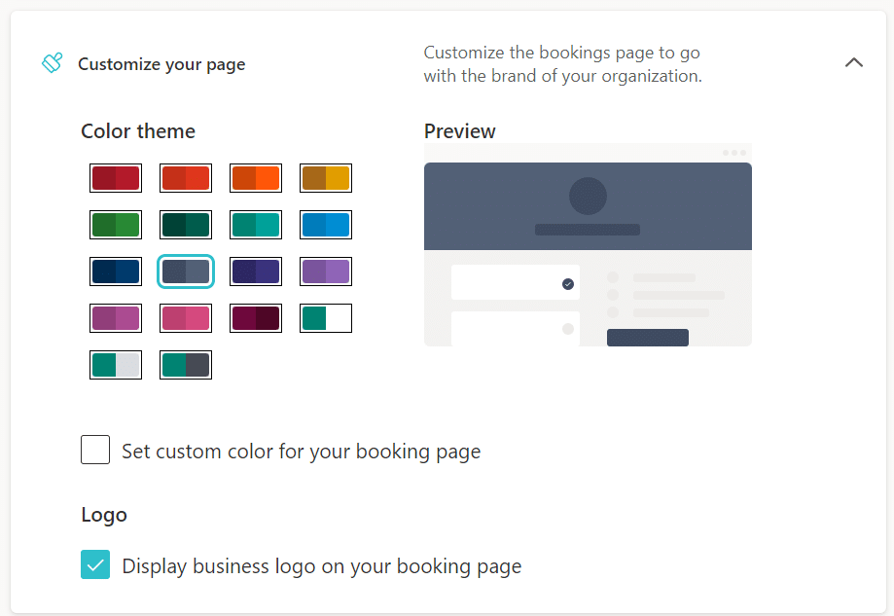Screen dimensions: 894x616
Task: Click the Customize your page heading
Action: pos(161,64)
